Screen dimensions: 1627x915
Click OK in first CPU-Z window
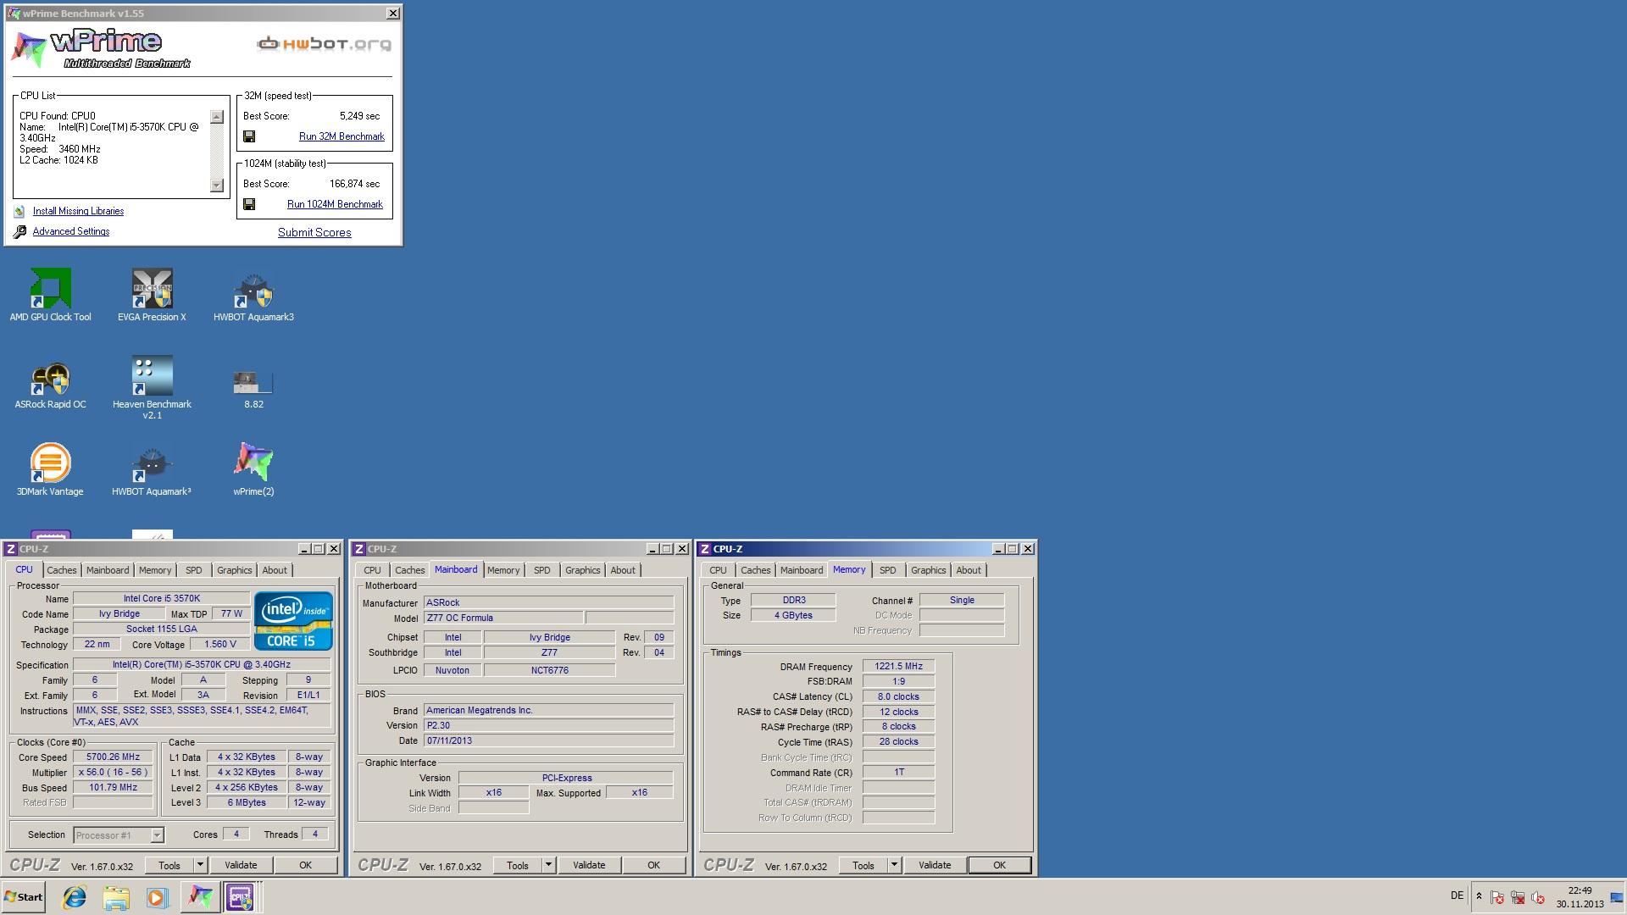(x=305, y=865)
